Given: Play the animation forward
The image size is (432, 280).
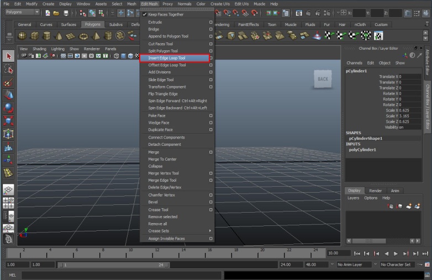Looking at the screenshot, I should click(x=396, y=253).
